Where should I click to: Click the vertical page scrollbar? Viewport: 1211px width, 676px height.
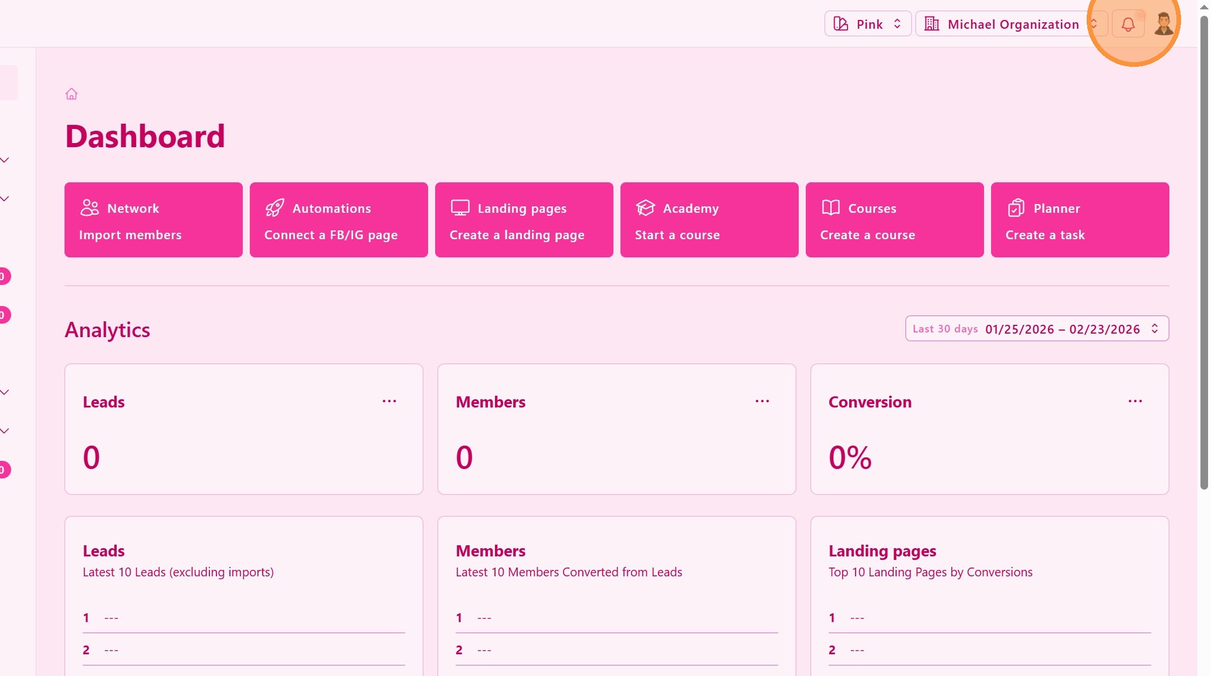(x=1204, y=252)
